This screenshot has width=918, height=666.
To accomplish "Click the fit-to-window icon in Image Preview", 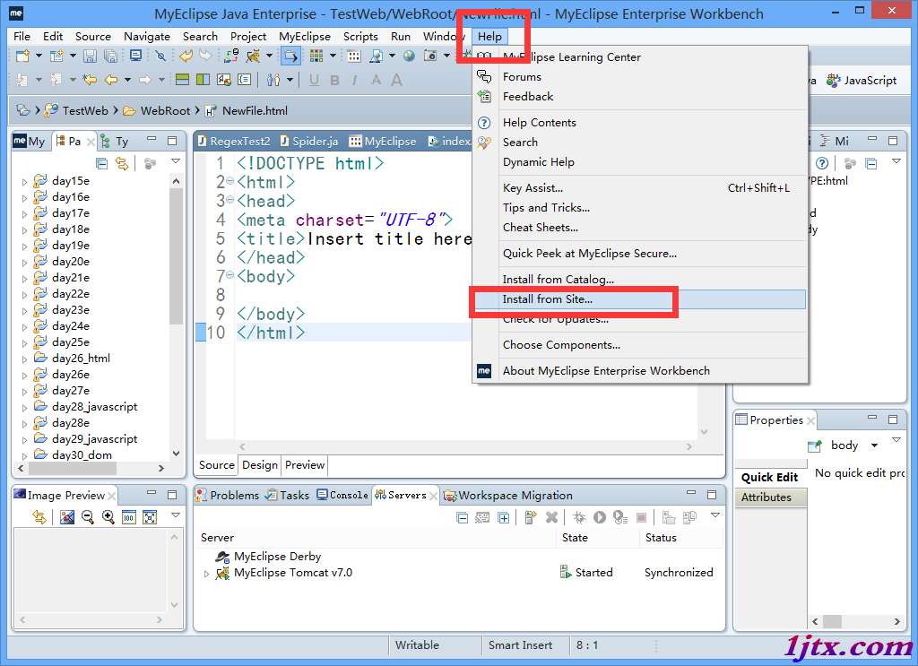I will coord(150,517).
